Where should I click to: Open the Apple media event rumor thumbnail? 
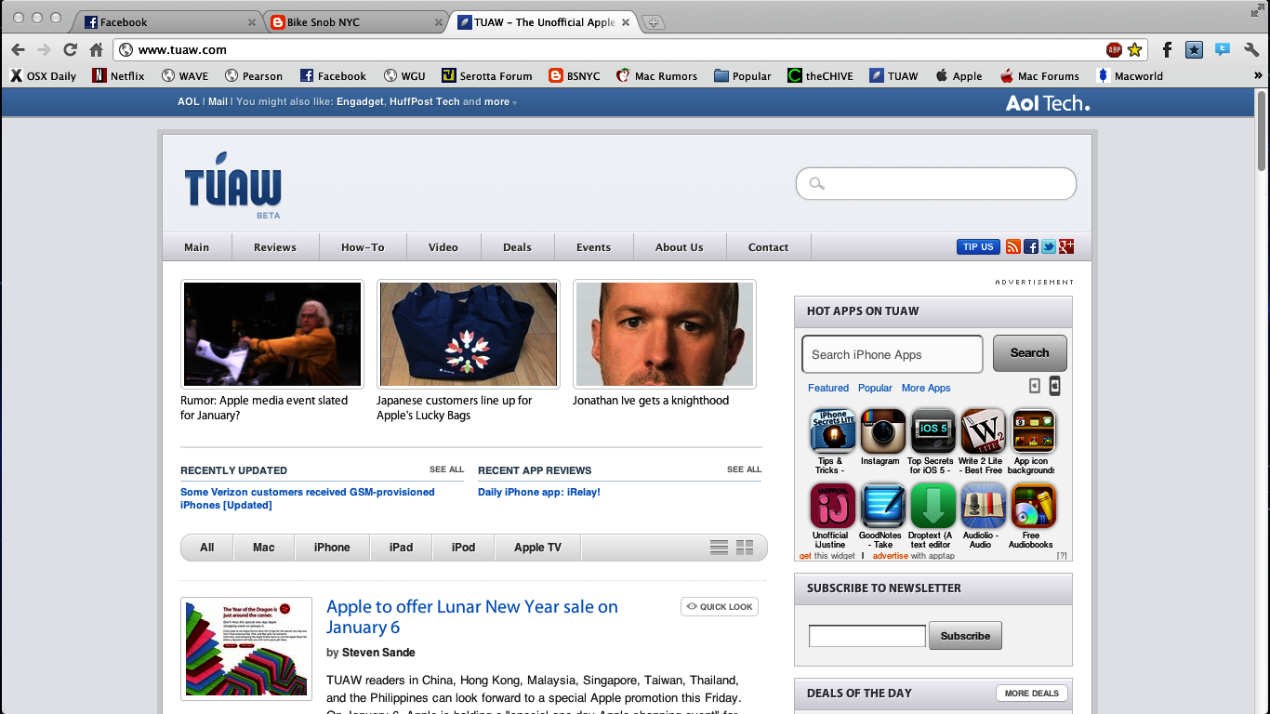[x=272, y=334]
